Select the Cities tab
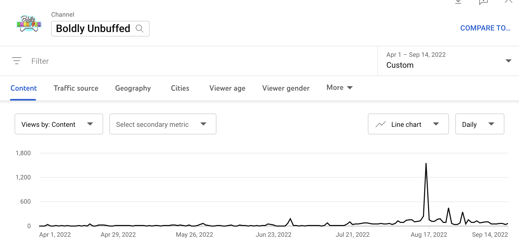 click(x=180, y=88)
